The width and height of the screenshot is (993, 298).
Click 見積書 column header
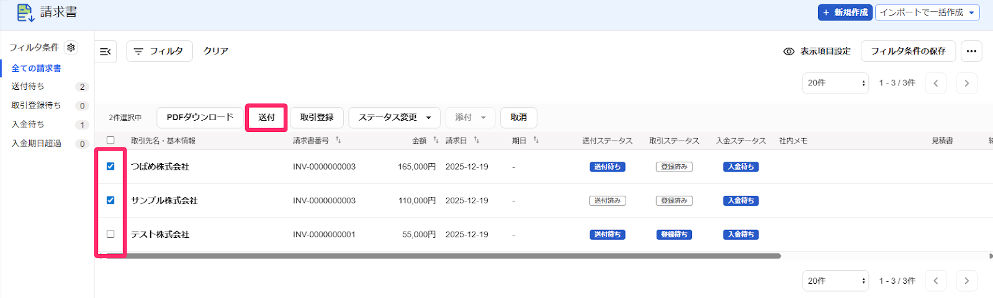942,141
